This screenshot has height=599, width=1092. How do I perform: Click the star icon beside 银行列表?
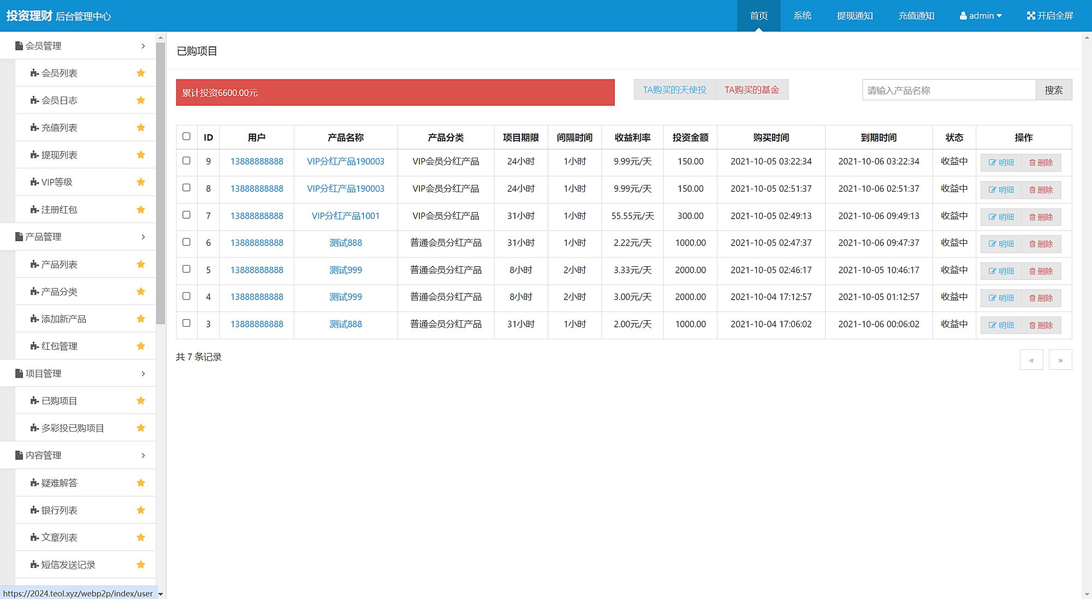141,510
